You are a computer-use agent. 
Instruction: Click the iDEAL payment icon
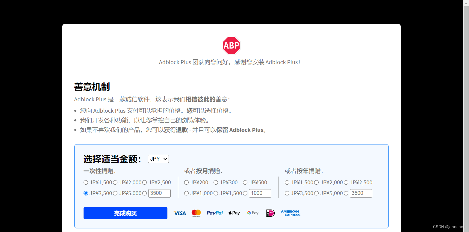pyautogui.click(x=270, y=213)
